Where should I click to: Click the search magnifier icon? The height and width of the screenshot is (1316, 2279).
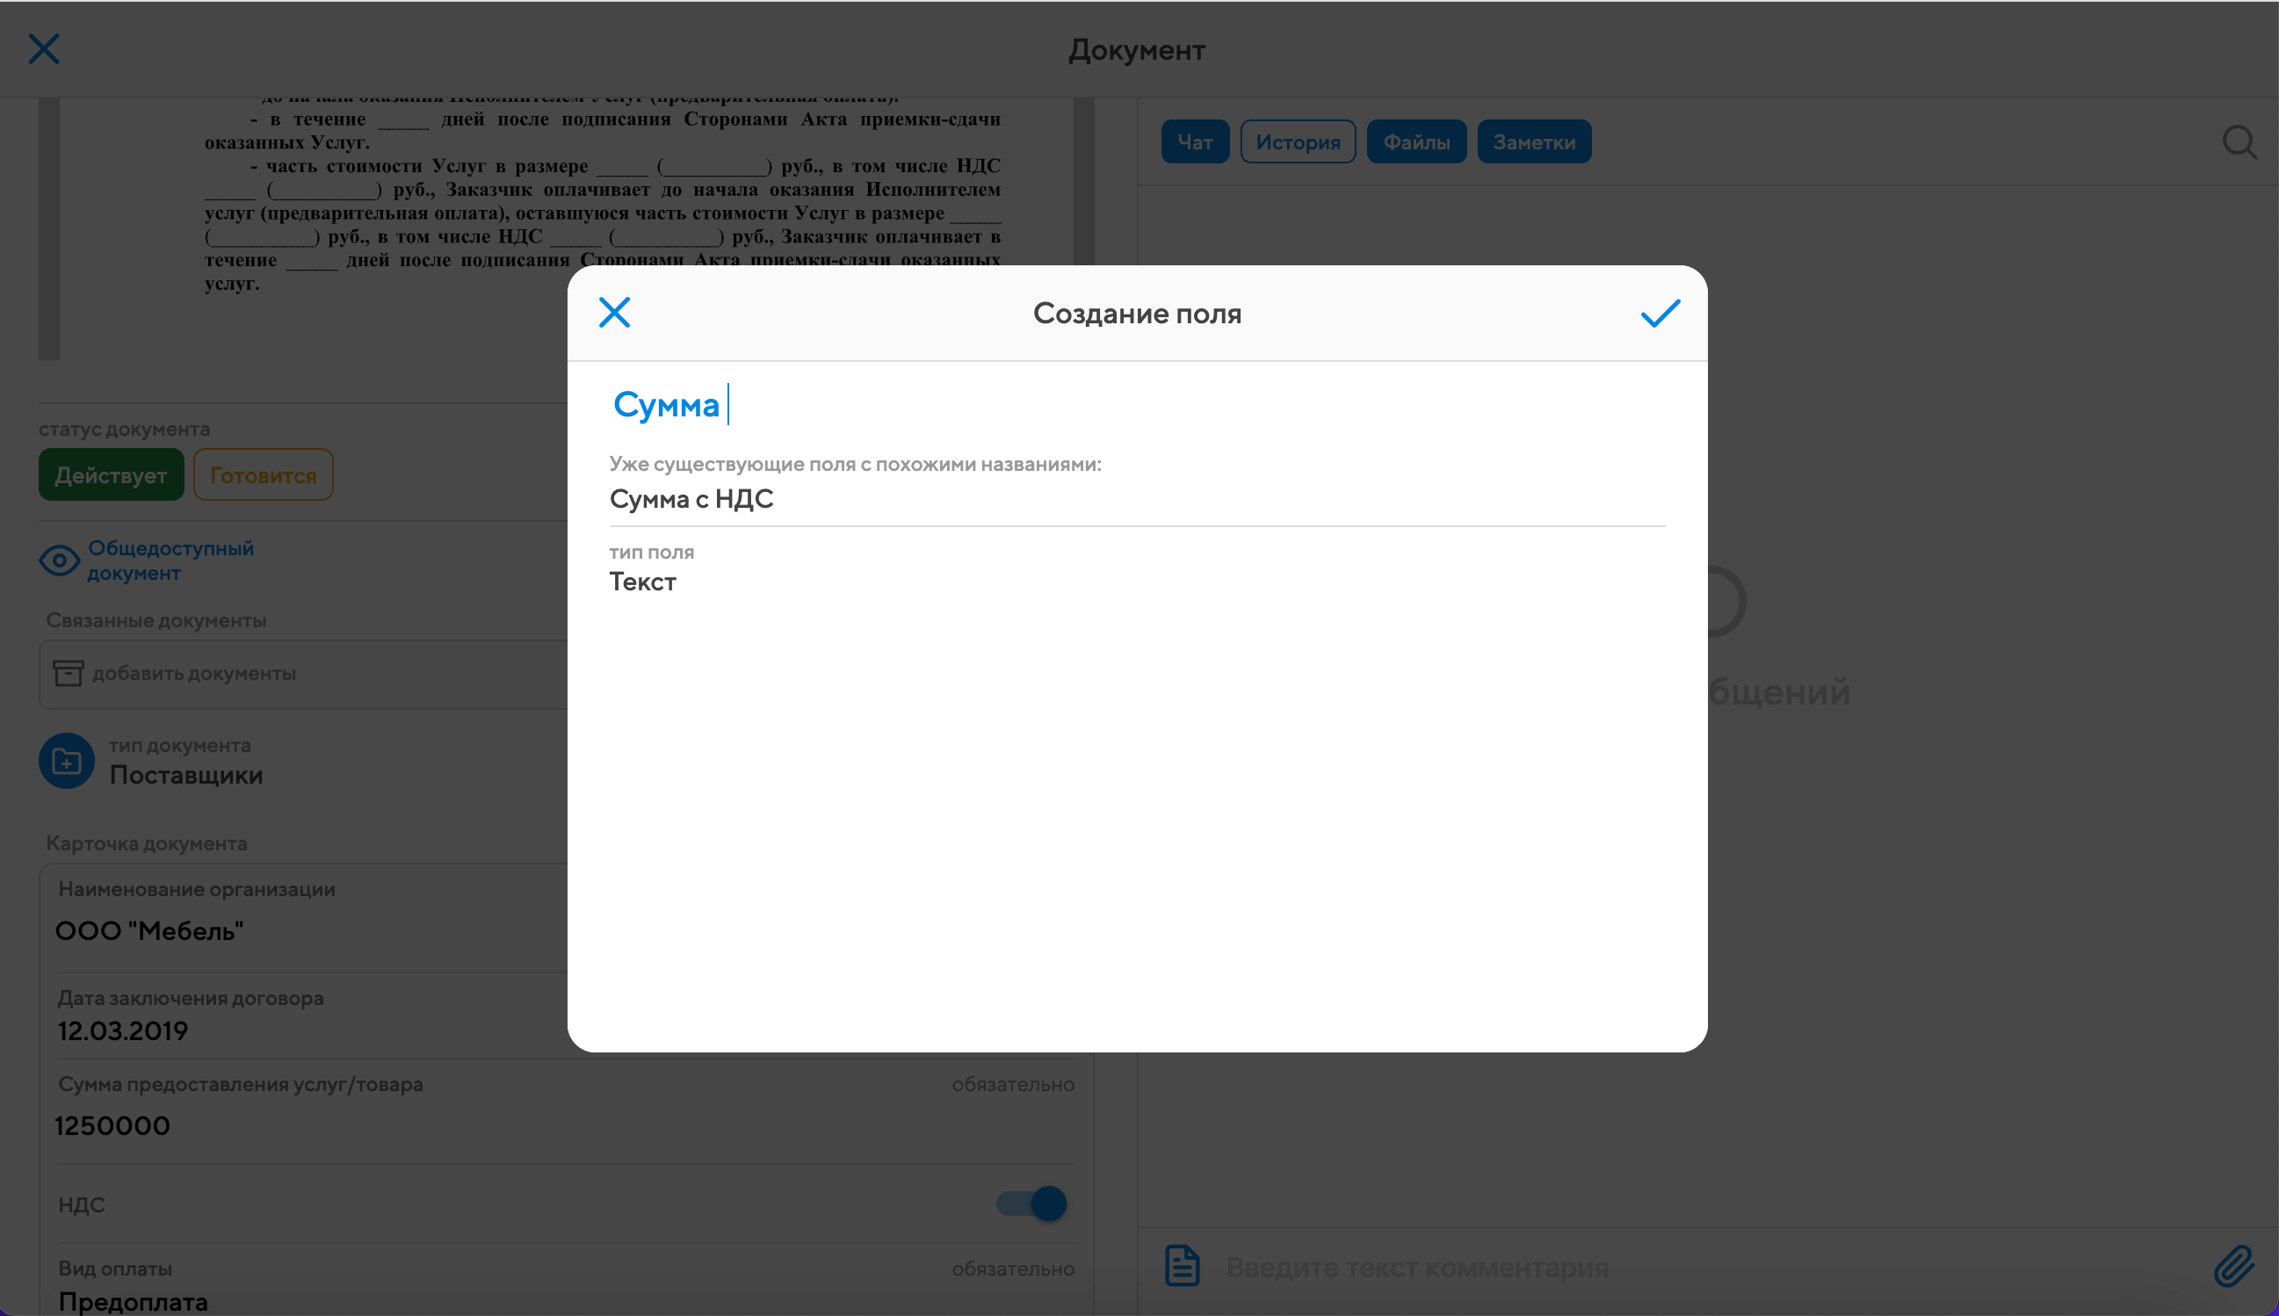(2239, 142)
